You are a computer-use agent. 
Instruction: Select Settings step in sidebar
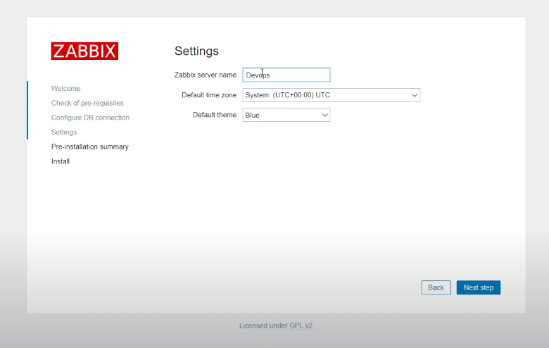pyautogui.click(x=64, y=132)
